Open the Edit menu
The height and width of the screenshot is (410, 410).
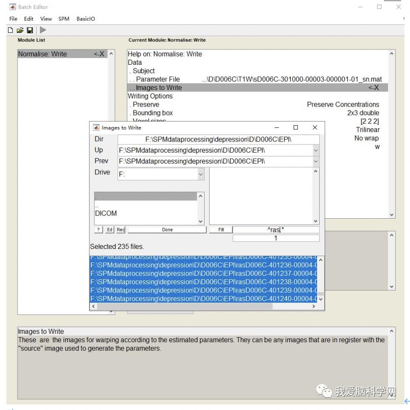[x=29, y=19]
